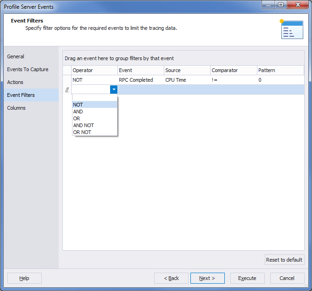Cancel the Profile Server Events wizard
The image size is (312, 291).
point(287,278)
